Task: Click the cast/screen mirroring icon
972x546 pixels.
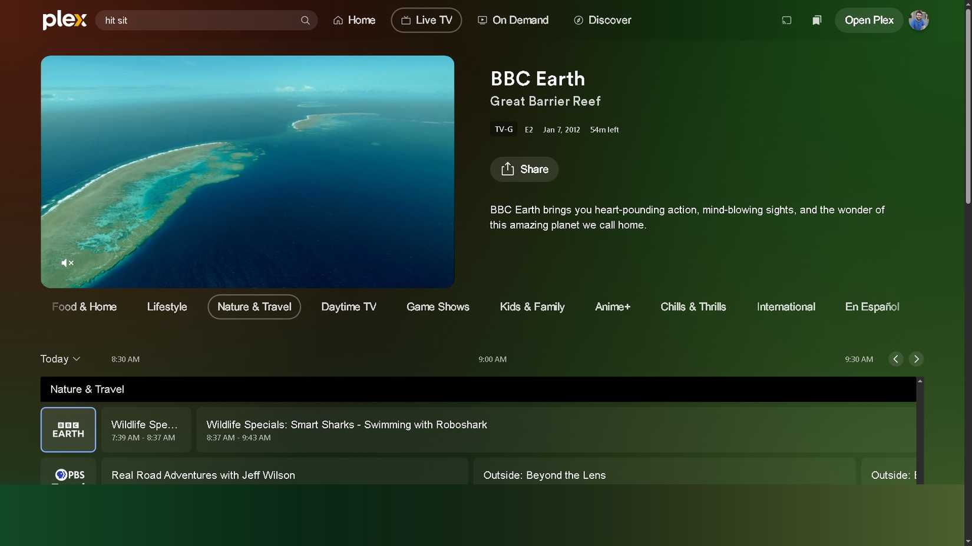Action: [786, 19]
